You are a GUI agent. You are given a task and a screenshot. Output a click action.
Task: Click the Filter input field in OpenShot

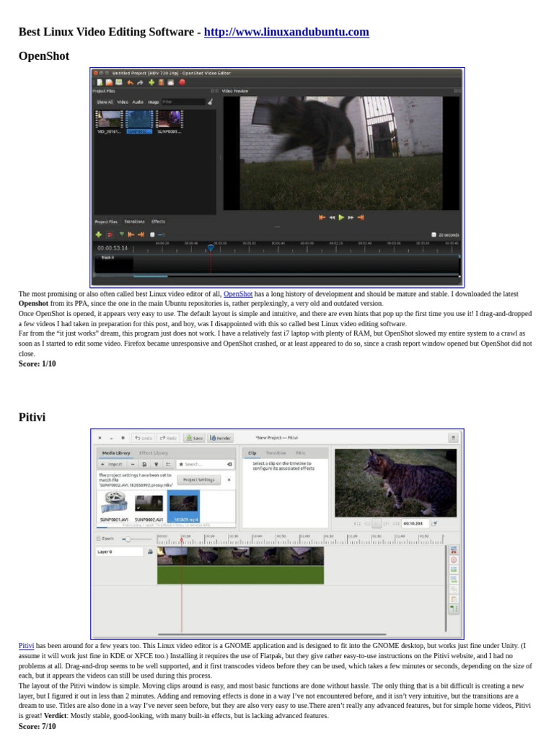183,102
